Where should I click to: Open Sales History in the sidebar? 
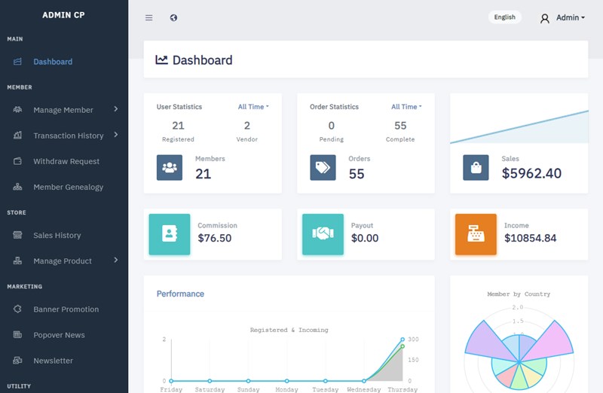pyautogui.click(x=57, y=235)
